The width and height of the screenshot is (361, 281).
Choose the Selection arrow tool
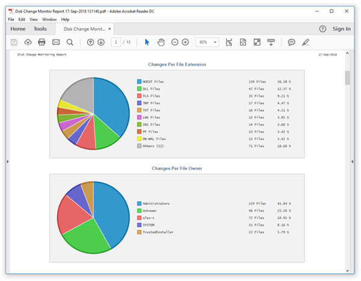tap(147, 42)
